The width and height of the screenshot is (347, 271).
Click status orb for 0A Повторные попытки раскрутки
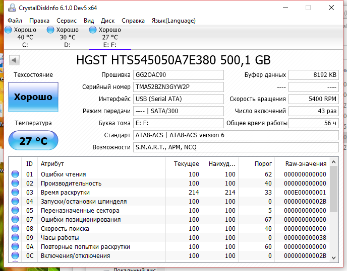coord(15,246)
